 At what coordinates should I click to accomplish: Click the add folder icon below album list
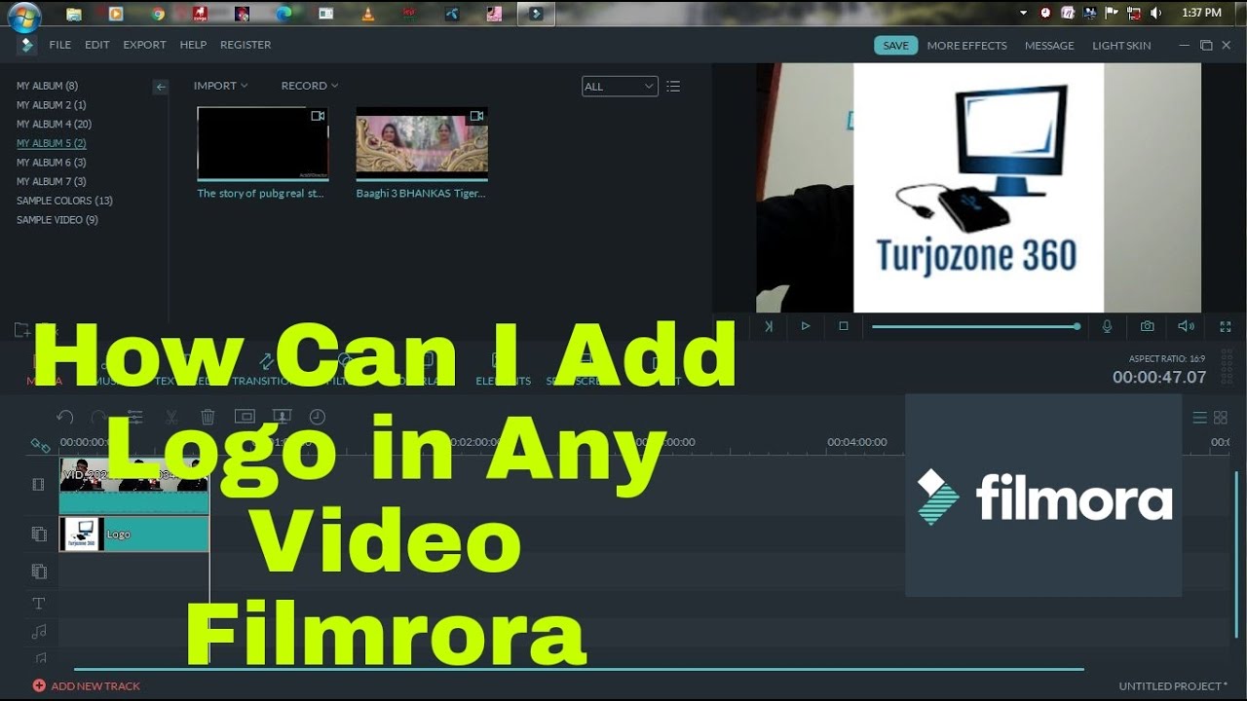[22, 330]
